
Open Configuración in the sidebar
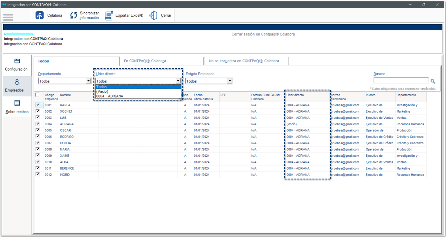pos(17,65)
